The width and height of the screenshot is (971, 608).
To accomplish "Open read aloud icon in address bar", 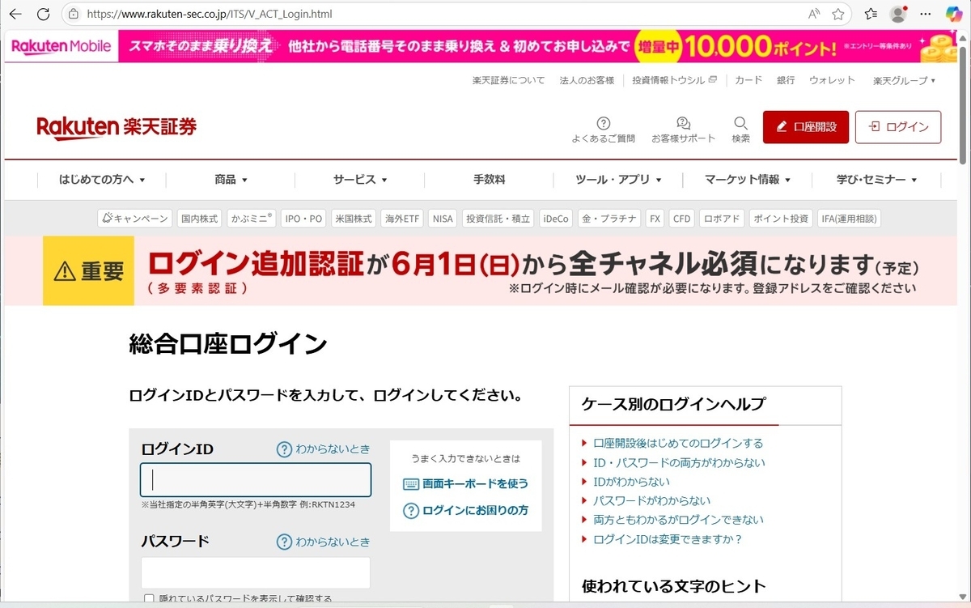I will pyautogui.click(x=814, y=14).
